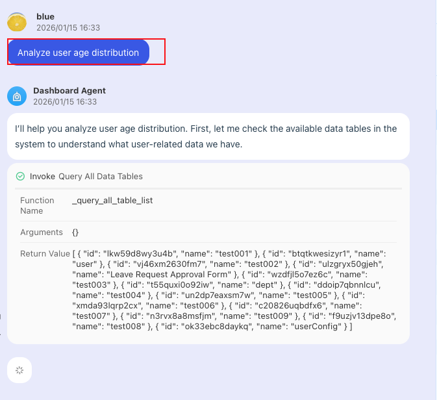Click the 'Function Name' label
This screenshot has width=437, height=400.
37,205
